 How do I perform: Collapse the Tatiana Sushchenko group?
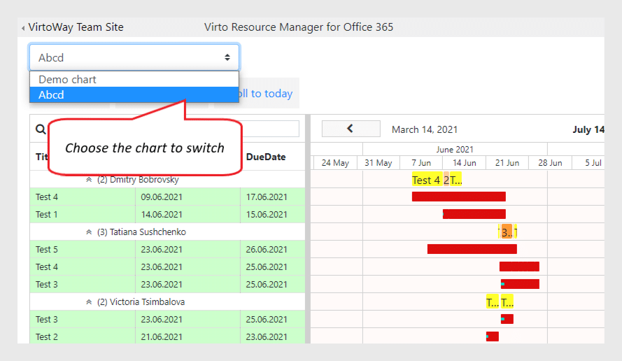89,232
